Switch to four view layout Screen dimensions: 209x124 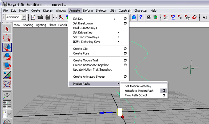7,105
